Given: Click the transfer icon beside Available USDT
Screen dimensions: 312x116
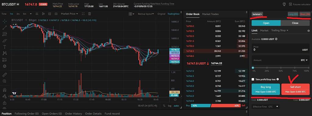Looking at the screenshot, I should [276, 39].
